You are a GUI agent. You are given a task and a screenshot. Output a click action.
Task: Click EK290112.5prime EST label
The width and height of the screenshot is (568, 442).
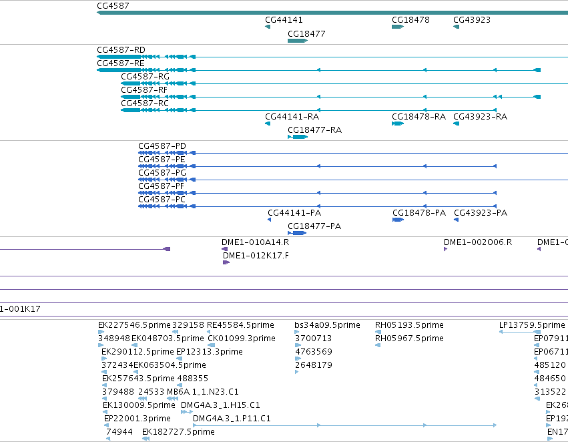point(137,352)
